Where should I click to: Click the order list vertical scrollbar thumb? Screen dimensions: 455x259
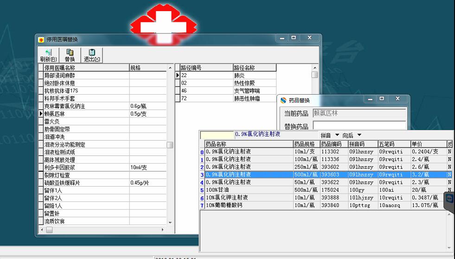pyautogui.click(x=170, y=145)
